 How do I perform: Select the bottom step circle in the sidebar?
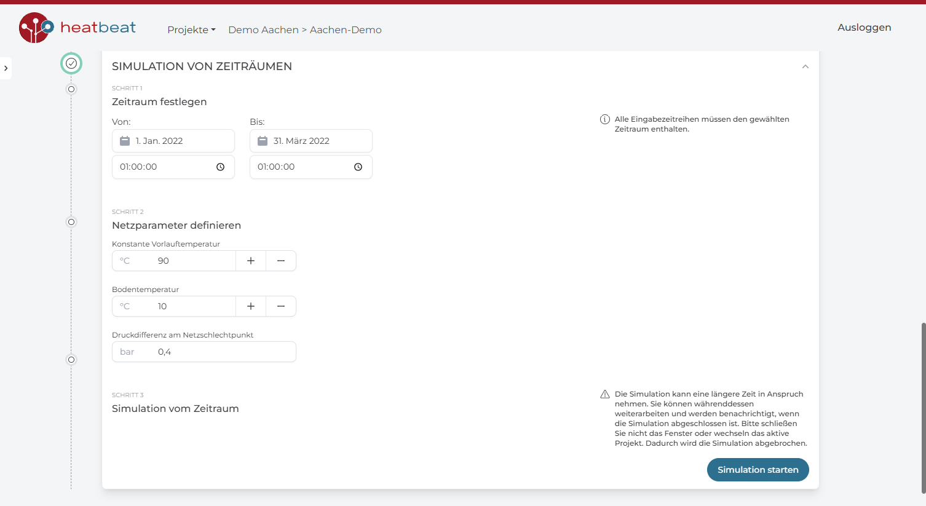(x=71, y=360)
